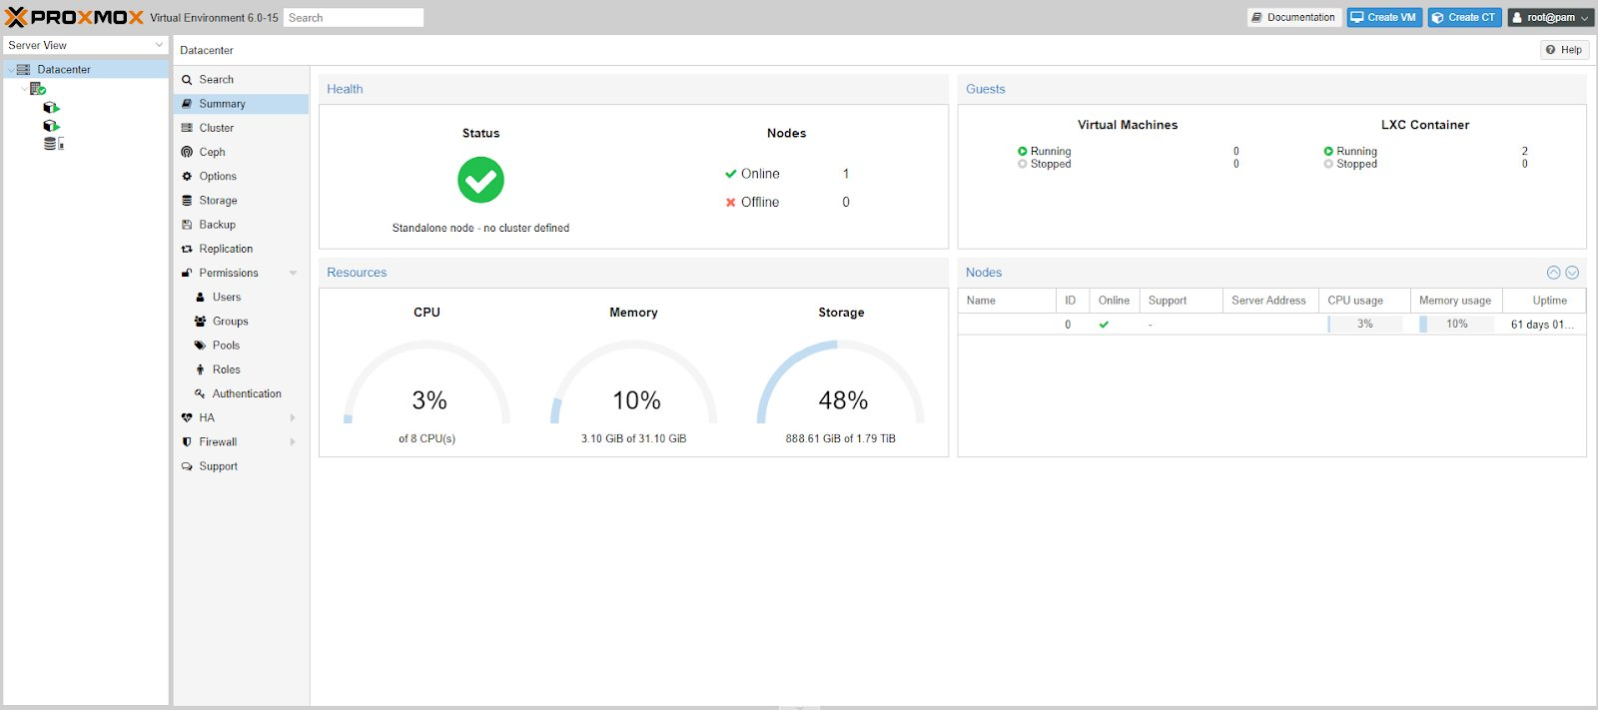This screenshot has height=710, width=1598.
Task: Click Virtual Machines Stopped status icon
Action: tap(1023, 164)
